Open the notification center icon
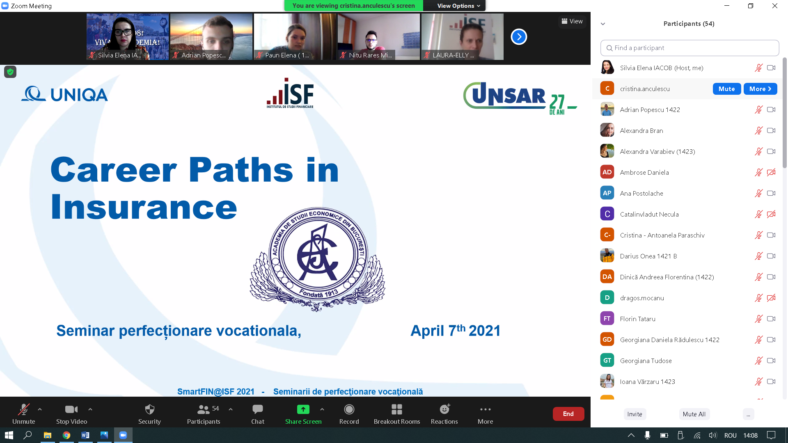The image size is (788, 443). tap(772, 435)
